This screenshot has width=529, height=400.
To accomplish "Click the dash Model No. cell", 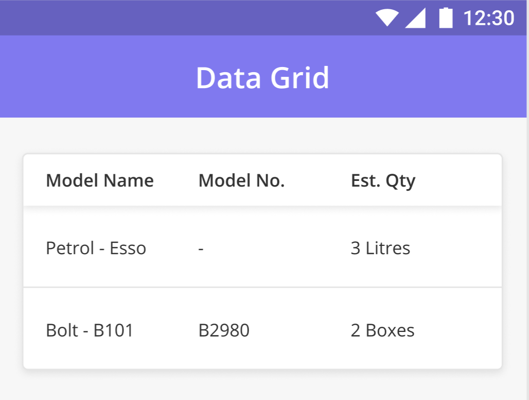I will tap(201, 249).
